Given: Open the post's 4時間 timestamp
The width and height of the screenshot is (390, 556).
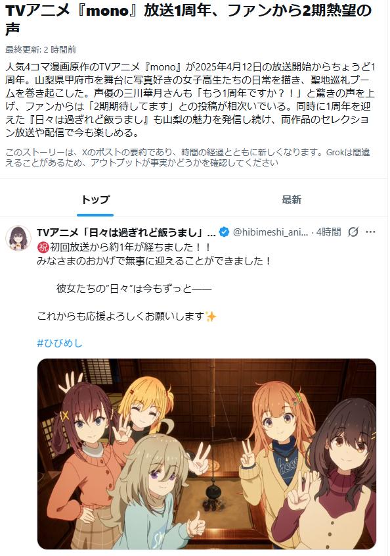Looking at the screenshot, I should 328,232.
